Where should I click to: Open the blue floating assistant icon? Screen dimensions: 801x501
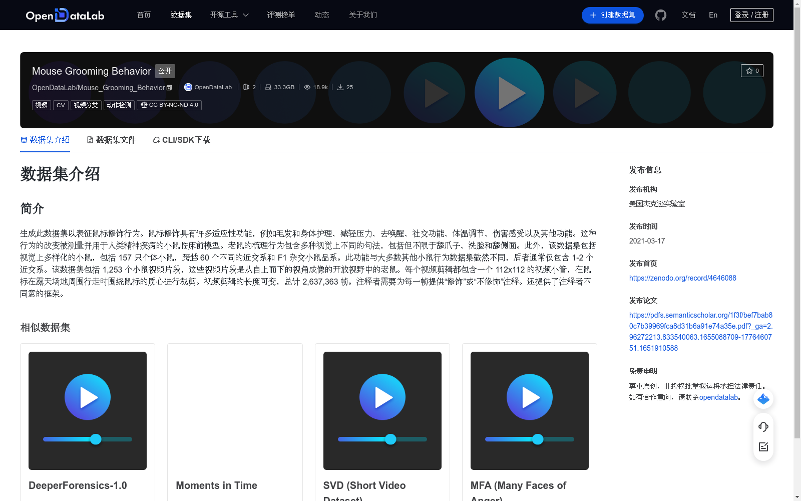pos(763,399)
